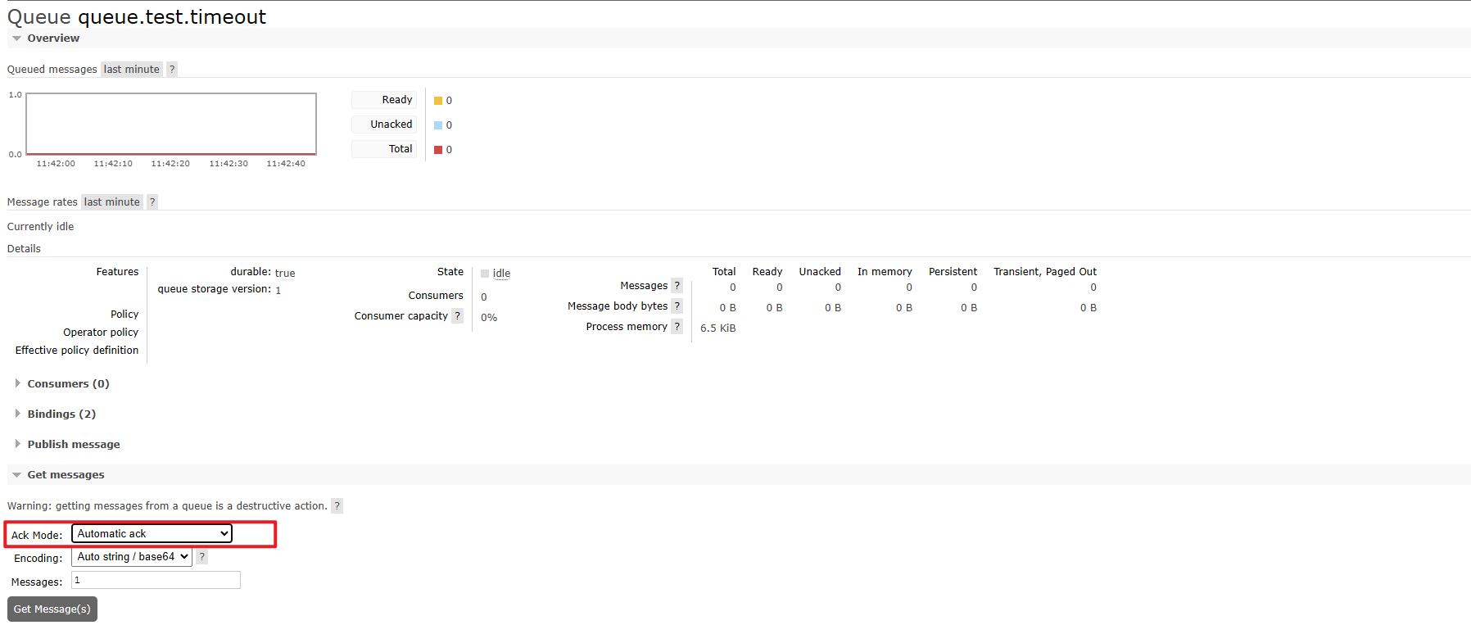Open the Encoding dropdown
The height and width of the screenshot is (634, 1471).
tap(132, 557)
